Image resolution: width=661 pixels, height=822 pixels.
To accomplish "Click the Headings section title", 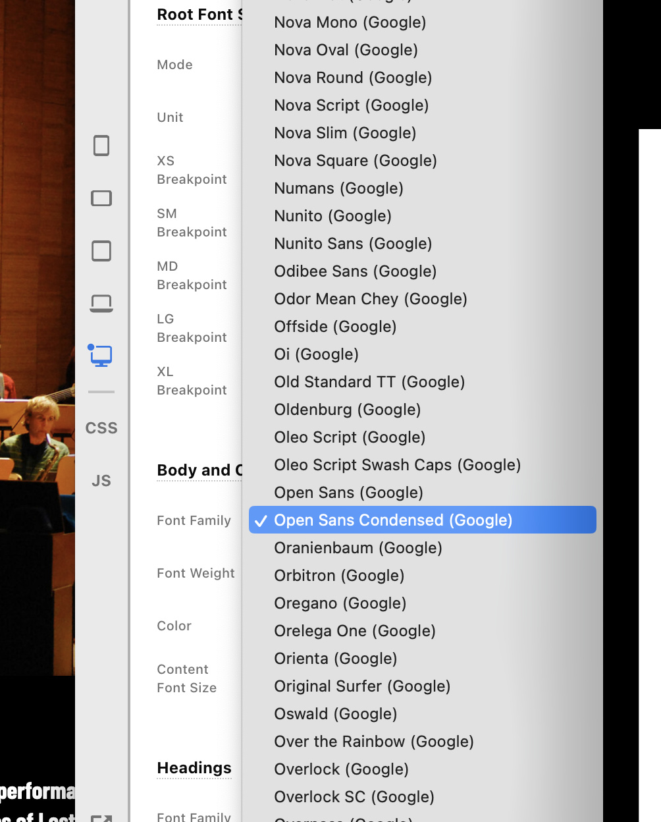I will 194,768.
